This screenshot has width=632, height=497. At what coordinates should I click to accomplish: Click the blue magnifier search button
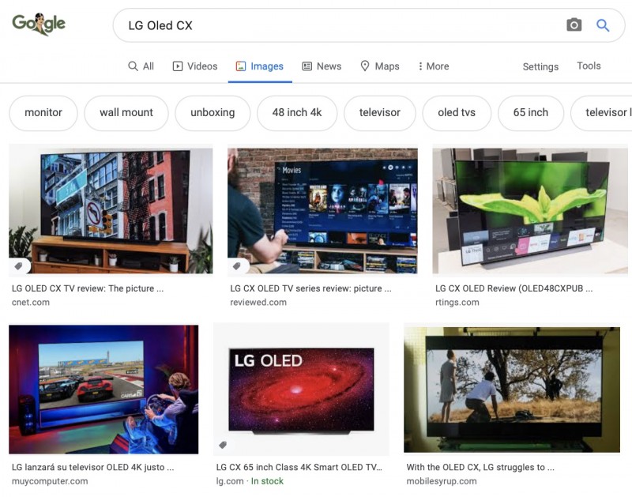coord(603,25)
